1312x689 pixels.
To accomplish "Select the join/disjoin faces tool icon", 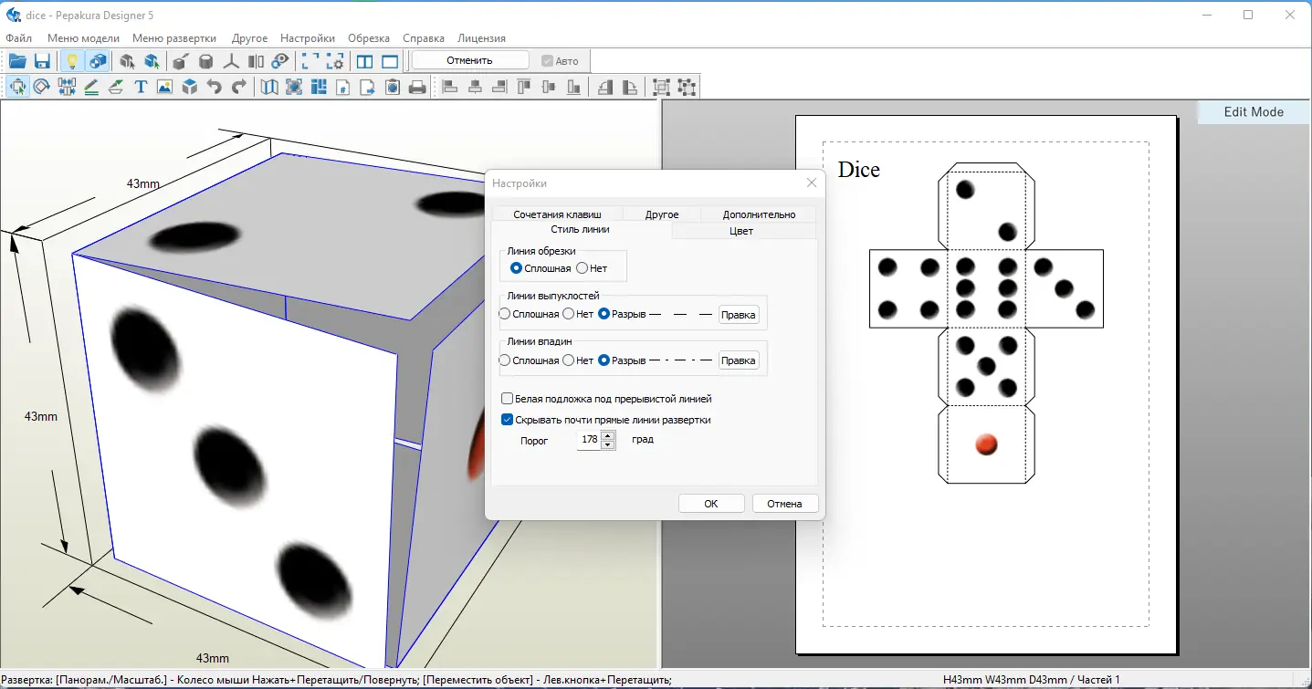I will (x=67, y=87).
